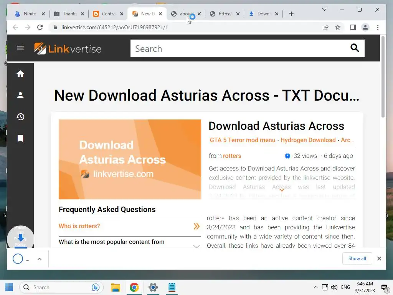The height and width of the screenshot is (295, 393).
Task: Open 'Hydrogen Download' link
Action: [308, 140]
